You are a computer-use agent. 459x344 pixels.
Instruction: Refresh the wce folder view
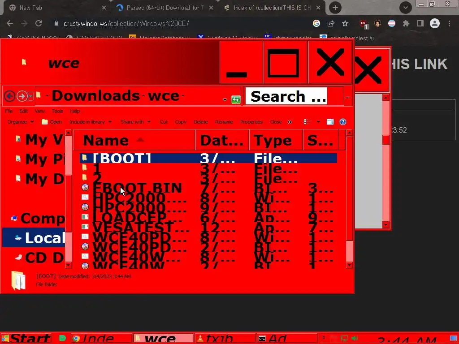coord(236,100)
